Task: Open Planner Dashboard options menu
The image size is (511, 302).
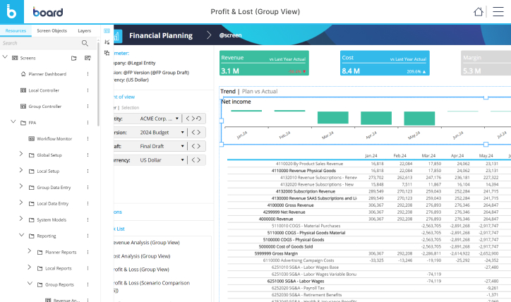Action: [x=88, y=74]
